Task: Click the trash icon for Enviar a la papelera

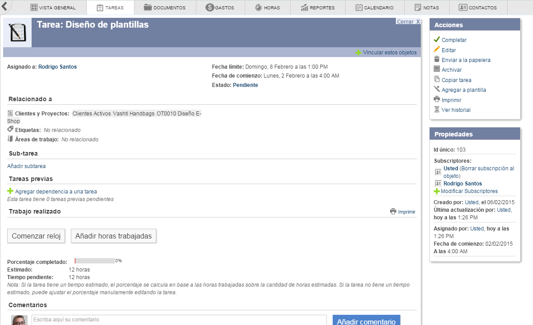Action: [x=437, y=59]
